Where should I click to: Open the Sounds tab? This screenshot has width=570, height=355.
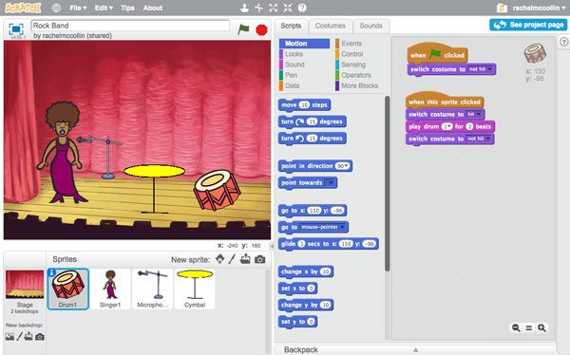pyautogui.click(x=370, y=26)
